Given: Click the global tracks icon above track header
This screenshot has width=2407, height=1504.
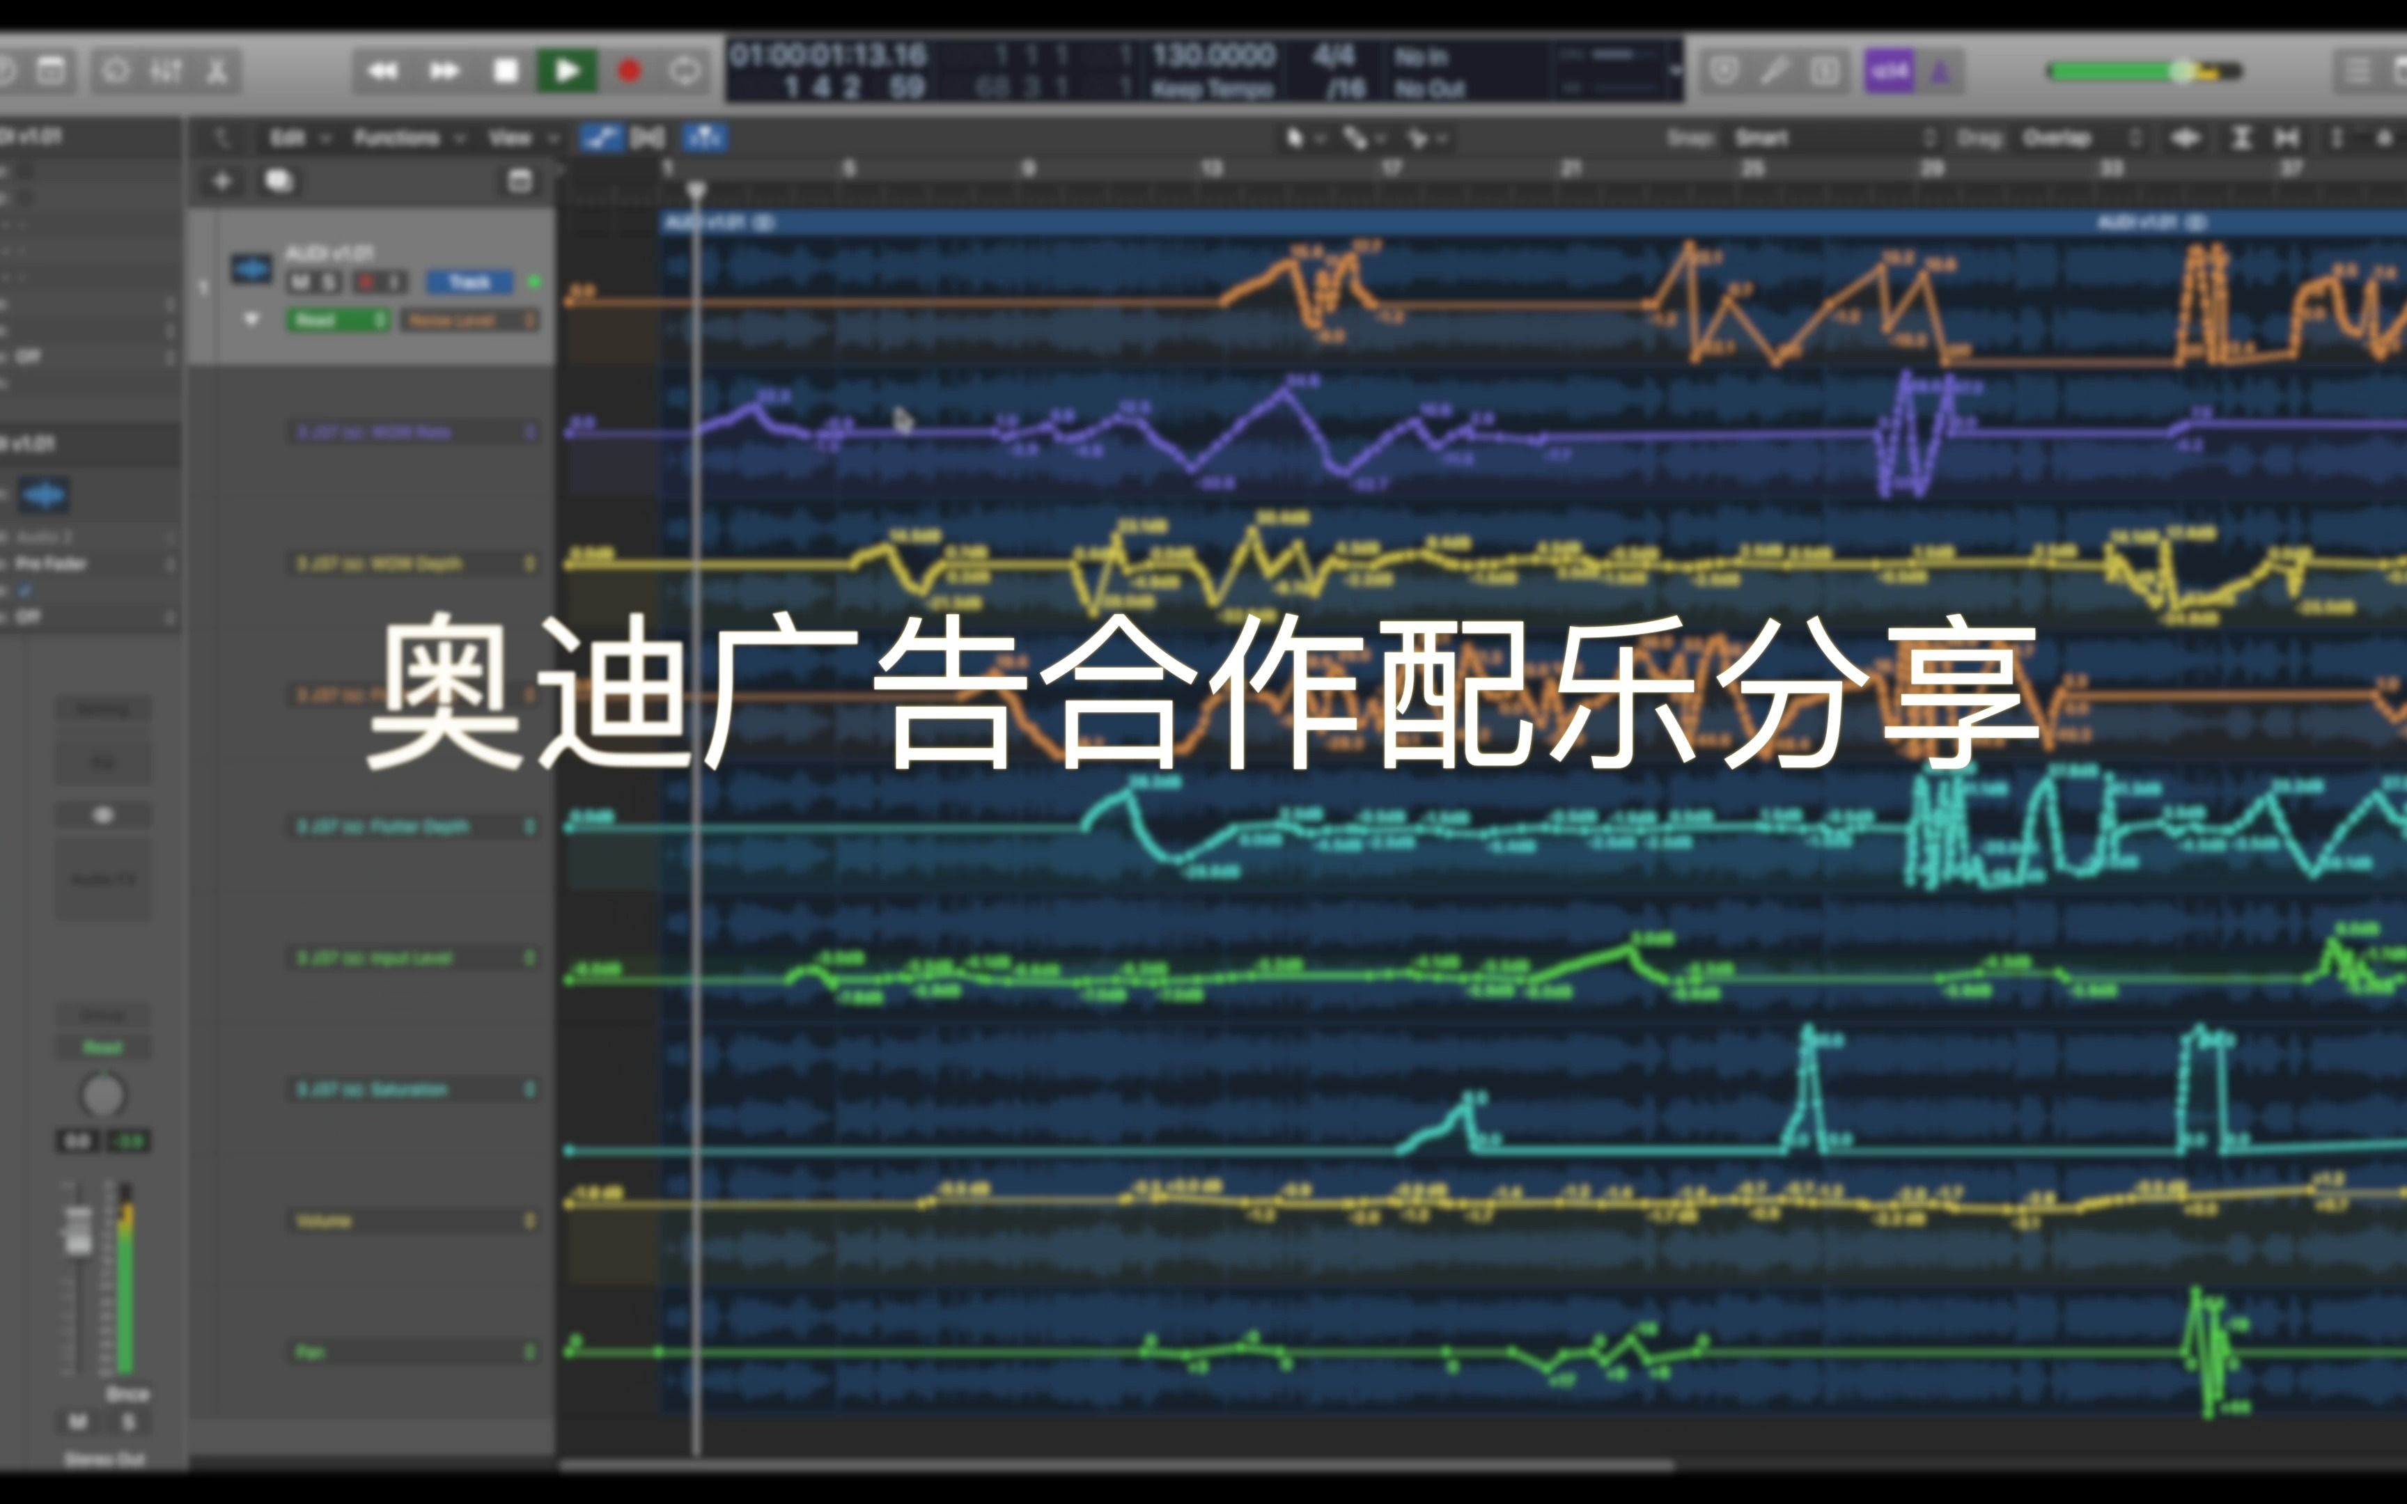Looking at the screenshot, I should 519,181.
